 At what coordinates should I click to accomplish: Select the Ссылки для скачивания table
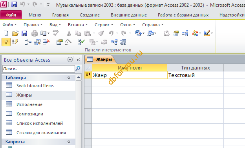tap(38, 133)
